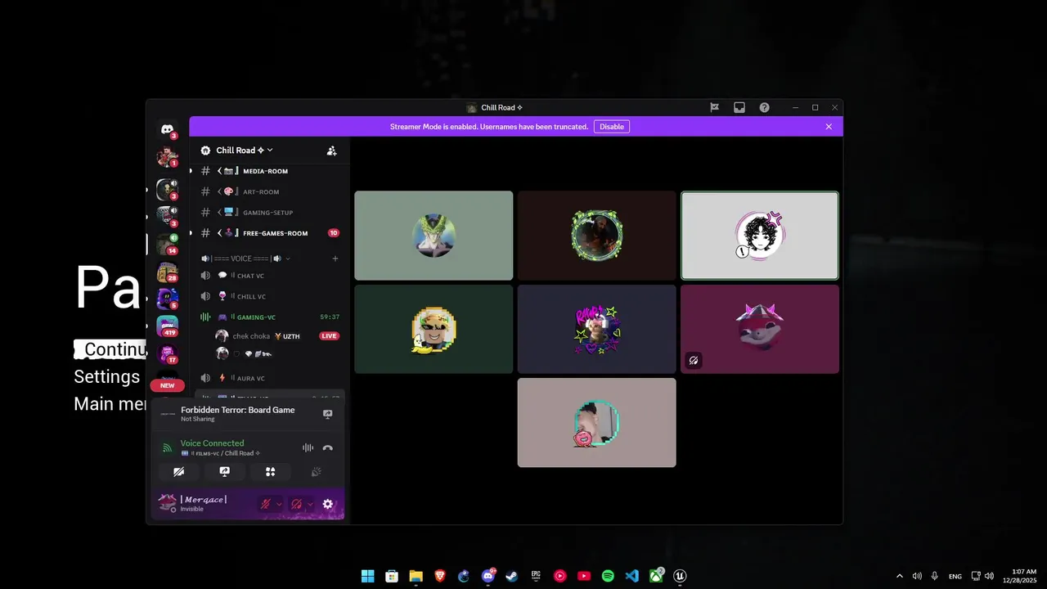
Task: Disable Streamer Mode from the banner
Action: tap(612, 127)
